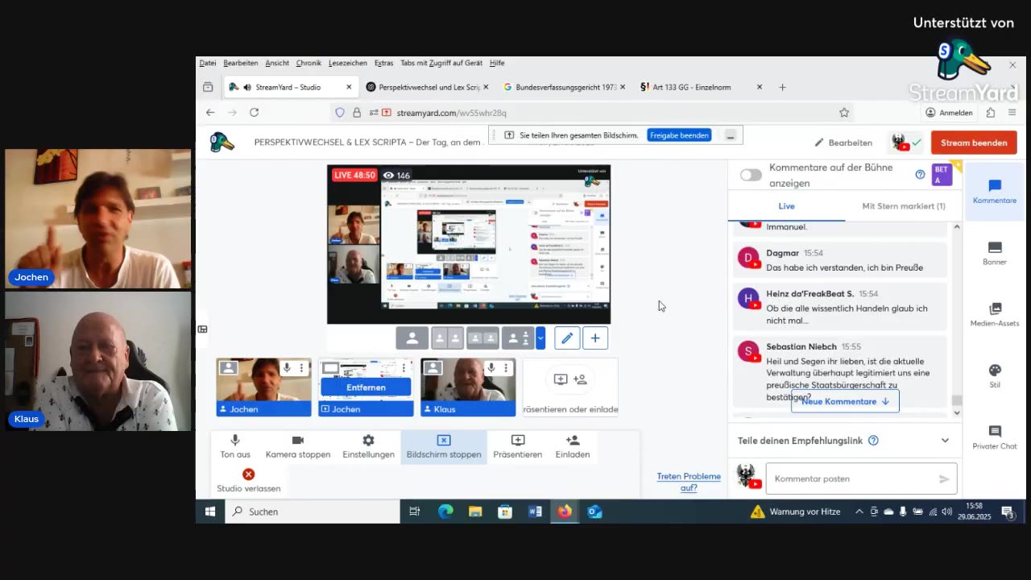1031x580 pixels.
Task: Open the Treten Probleme auf? link
Action: click(689, 482)
